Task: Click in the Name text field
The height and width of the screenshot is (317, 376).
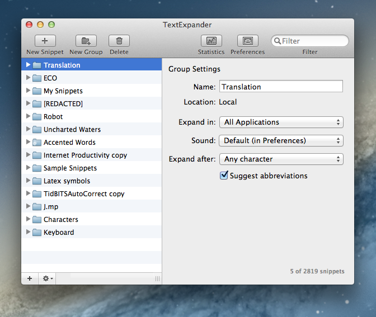Action: [281, 86]
